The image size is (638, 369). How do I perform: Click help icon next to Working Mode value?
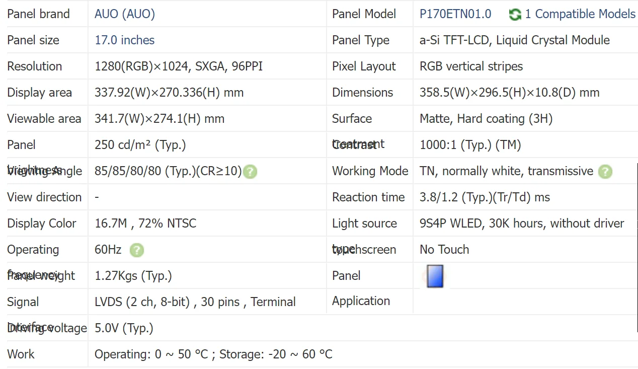tap(605, 172)
